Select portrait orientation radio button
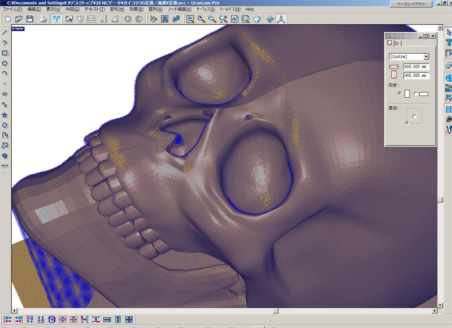 pos(399,93)
